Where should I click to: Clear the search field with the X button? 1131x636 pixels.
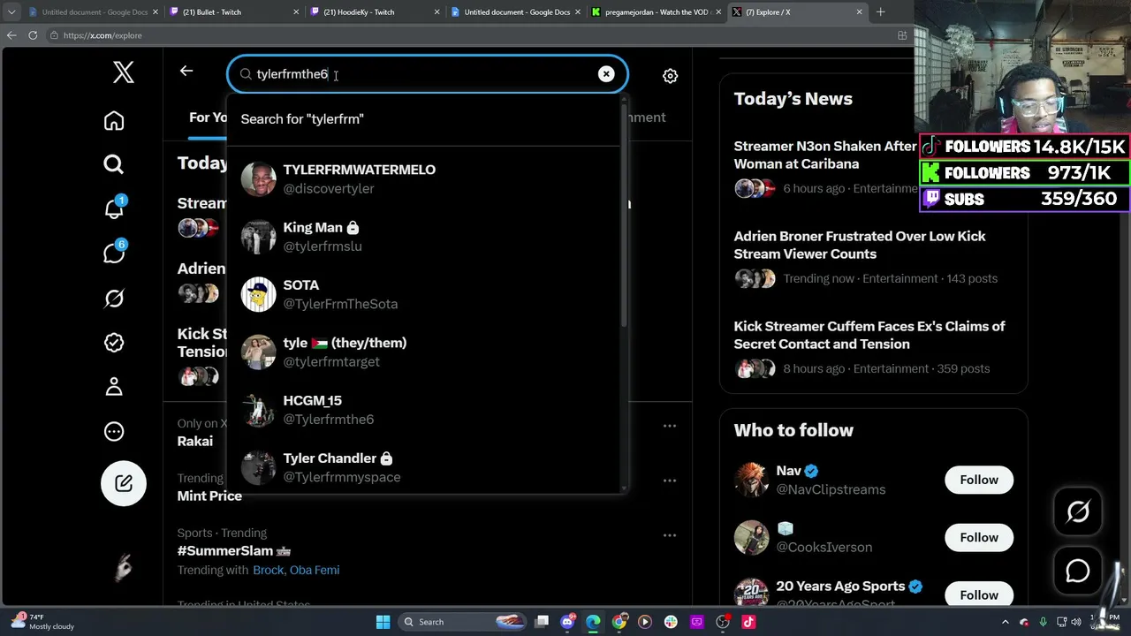606,74
